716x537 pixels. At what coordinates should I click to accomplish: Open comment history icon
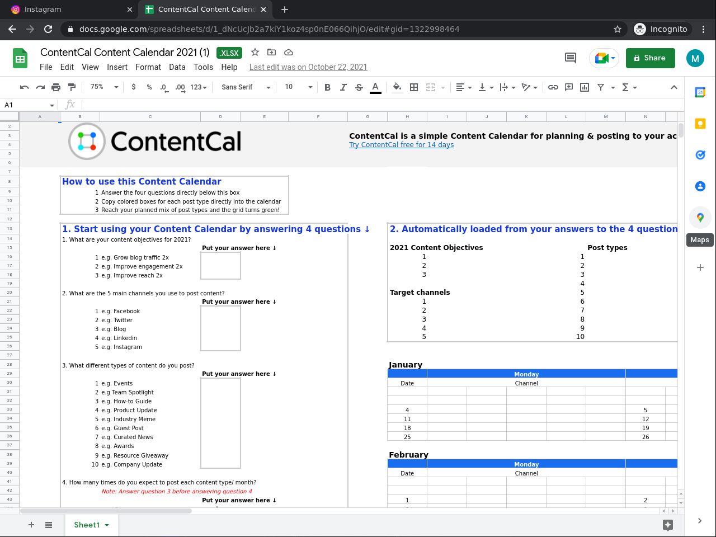coord(570,58)
